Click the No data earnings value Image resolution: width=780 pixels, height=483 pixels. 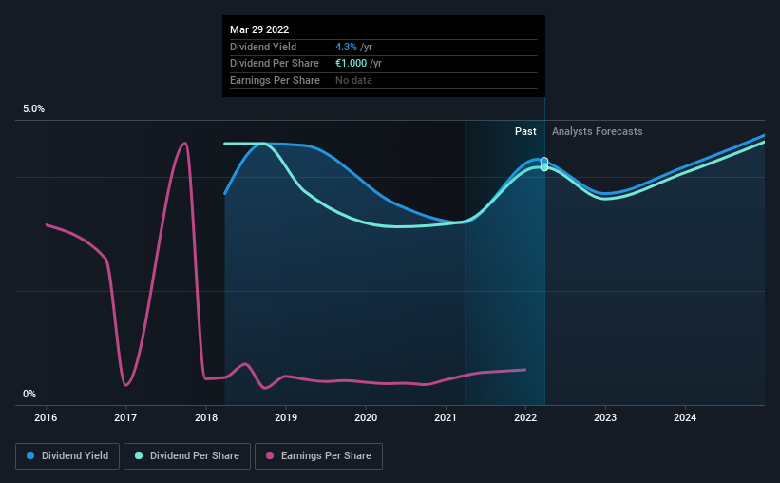coord(353,80)
